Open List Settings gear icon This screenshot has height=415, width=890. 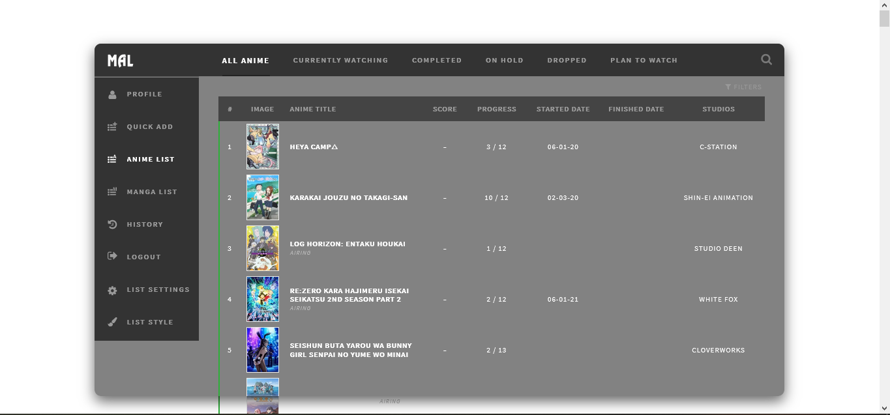[112, 290]
